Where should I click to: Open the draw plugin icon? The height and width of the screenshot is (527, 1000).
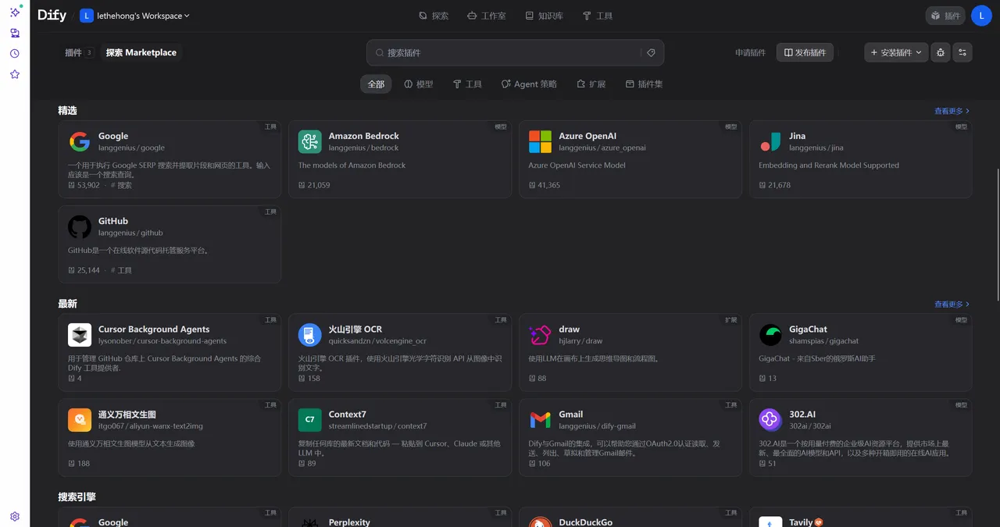coord(540,334)
